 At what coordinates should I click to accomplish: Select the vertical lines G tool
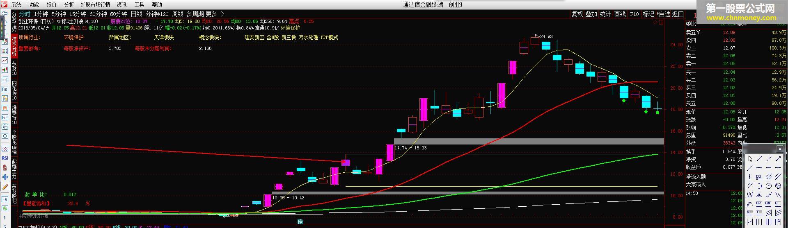point(778,221)
